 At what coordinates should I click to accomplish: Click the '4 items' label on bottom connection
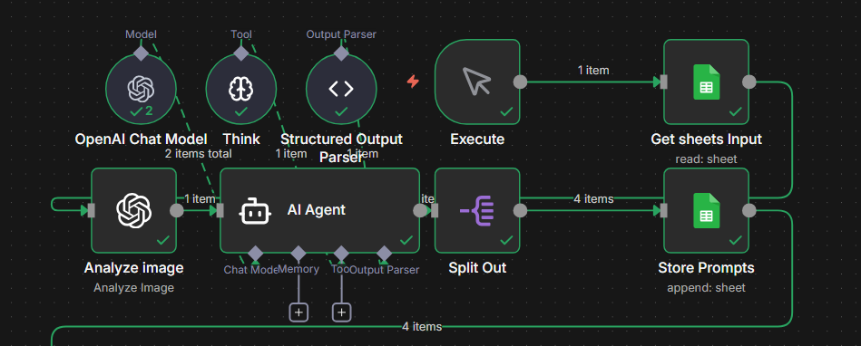422,327
